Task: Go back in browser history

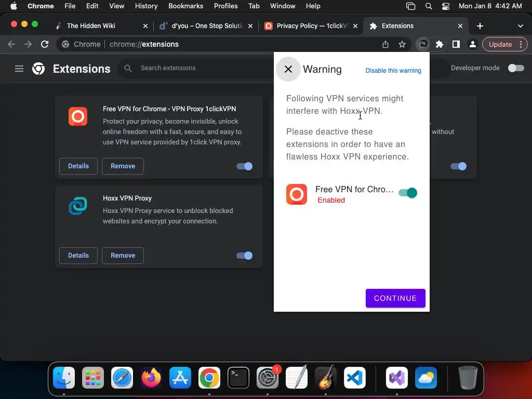Action: tap(11, 44)
